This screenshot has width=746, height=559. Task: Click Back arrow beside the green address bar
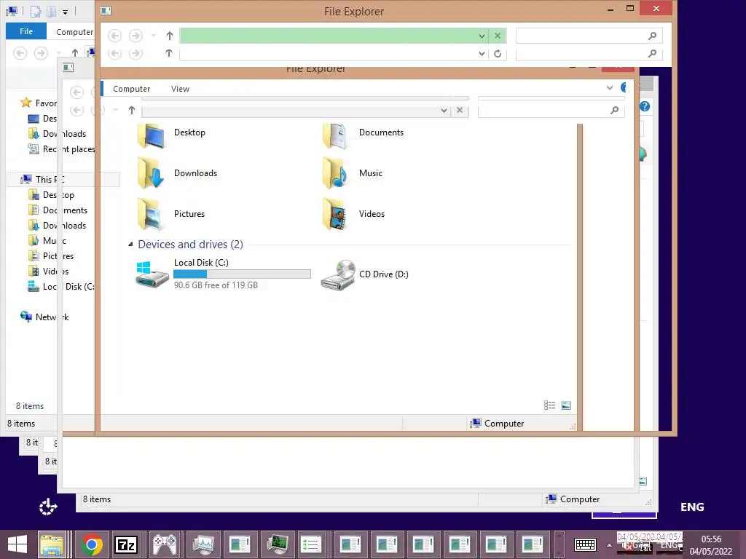tap(114, 36)
